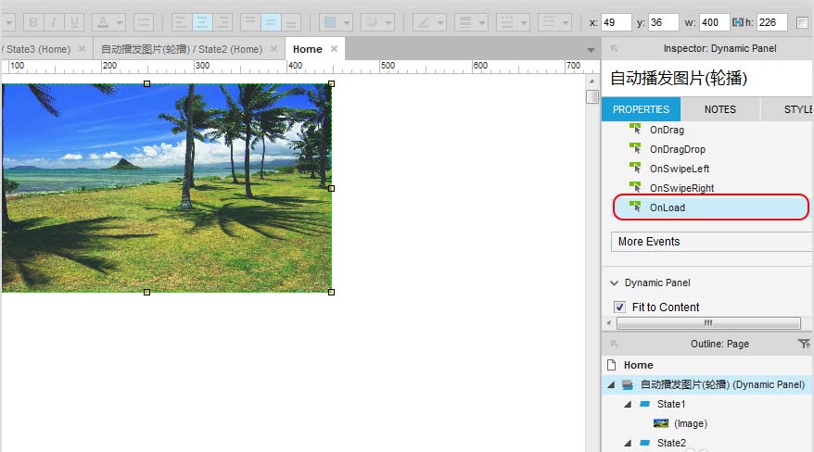Pop out the Outline pane
The width and height of the screenshot is (814, 452).
[614, 344]
